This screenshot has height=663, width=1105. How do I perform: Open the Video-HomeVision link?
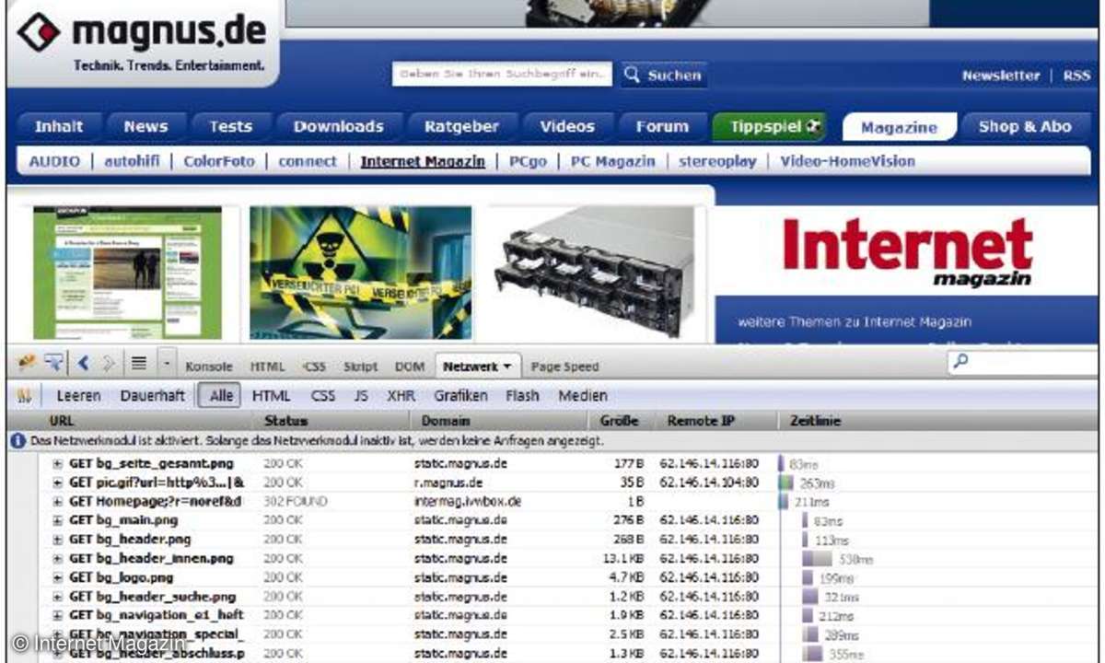click(x=848, y=161)
